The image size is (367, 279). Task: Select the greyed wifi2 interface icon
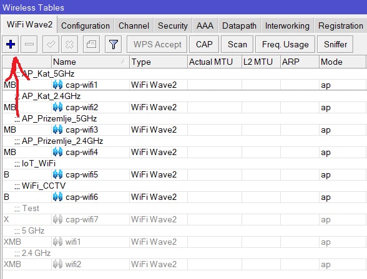(57, 264)
